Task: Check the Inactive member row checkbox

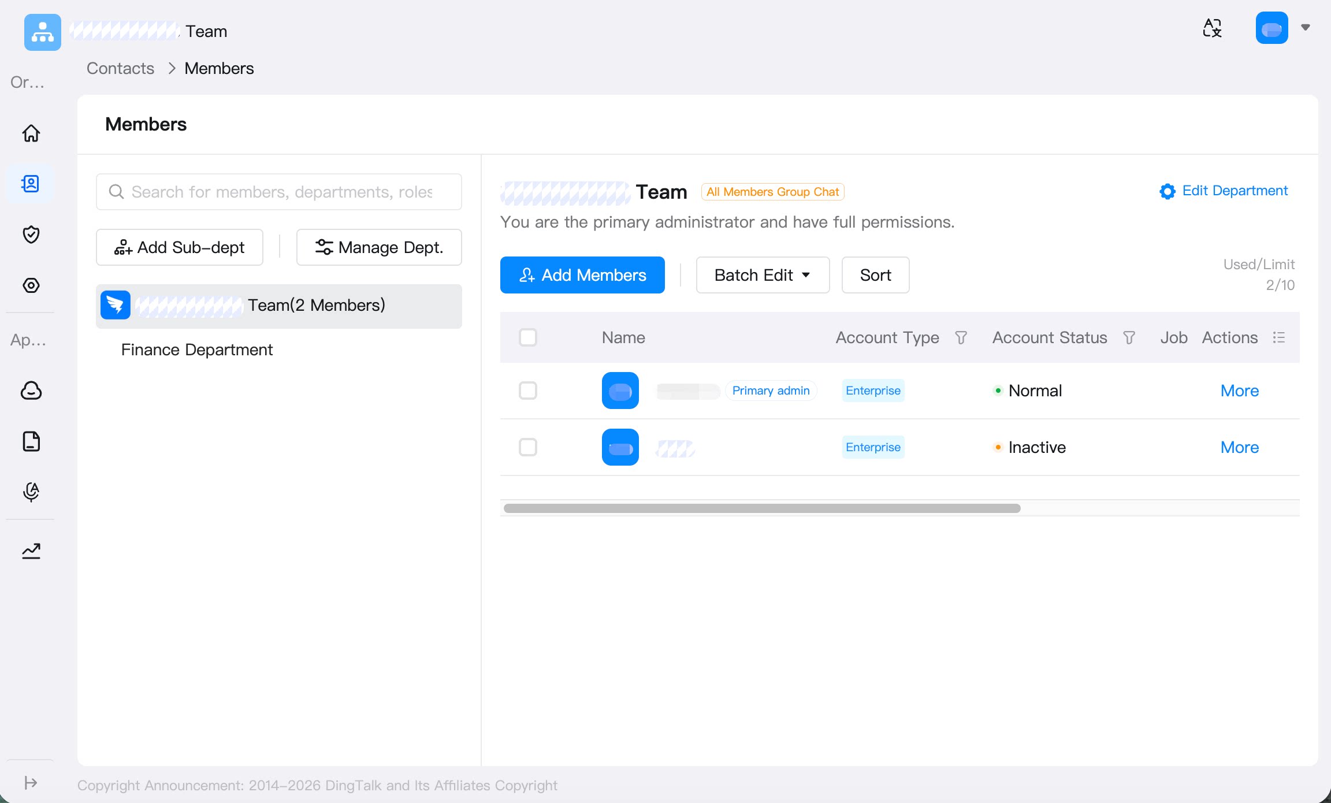Action: tap(528, 447)
